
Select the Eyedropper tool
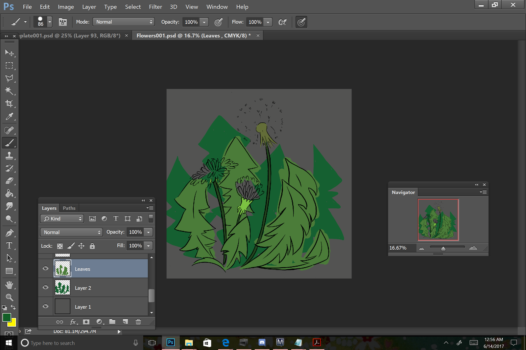[x=9, y=116]
